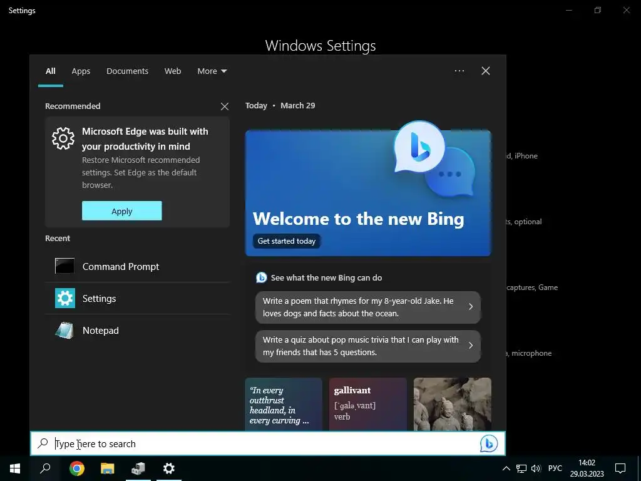Open Notepad from the Recent list
Image resolution: width=641 pixels, height=481 pixels.
point(137,331)
